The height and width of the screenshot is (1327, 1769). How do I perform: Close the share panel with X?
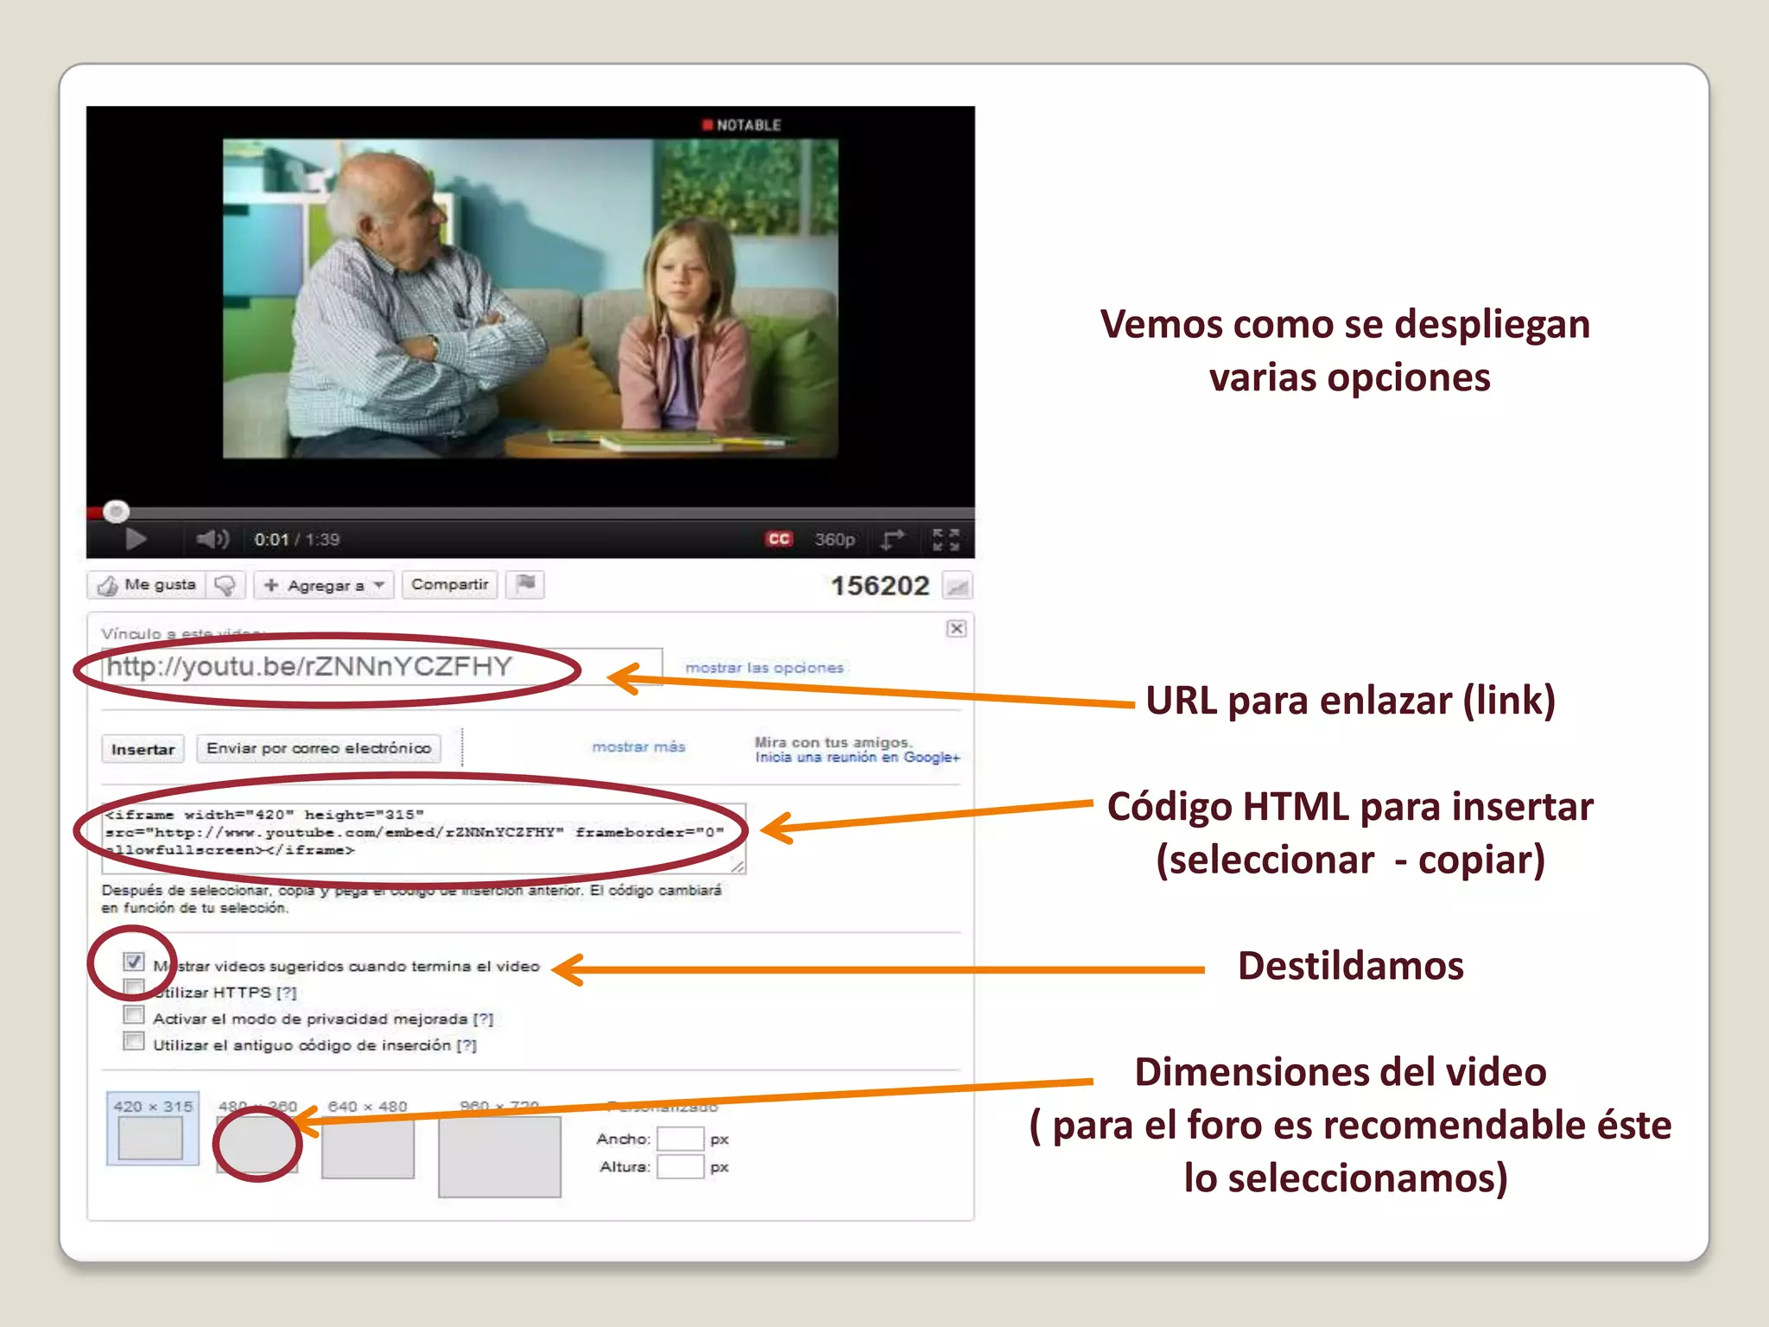(956, 628)
